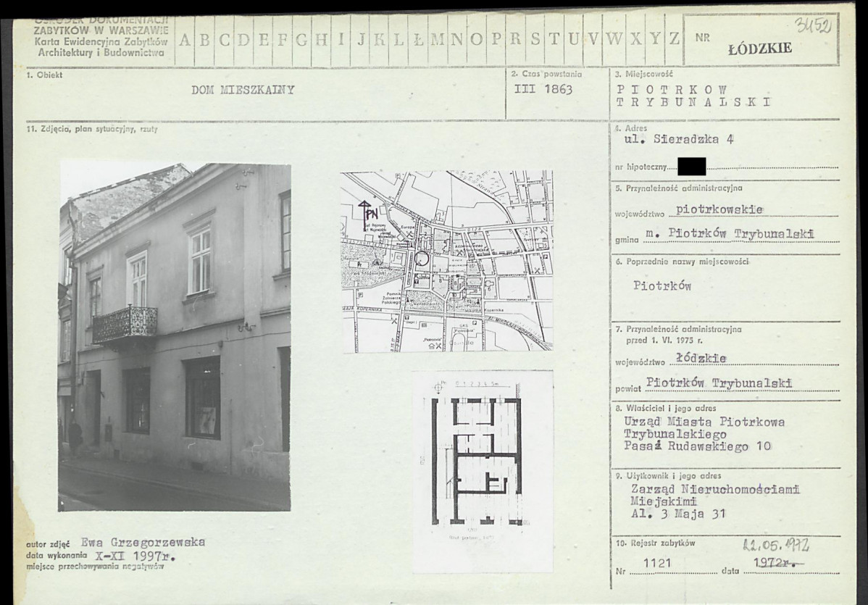Click the powiat value "Piotrków Trybunalski"

(x=719, y=383)
